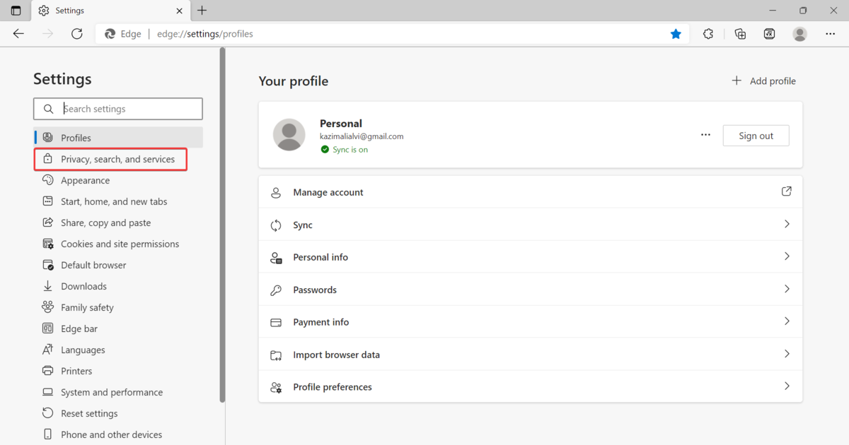Click the Manage account label
This screenshot has height=445, width=849.
click(x=328, y=192)
